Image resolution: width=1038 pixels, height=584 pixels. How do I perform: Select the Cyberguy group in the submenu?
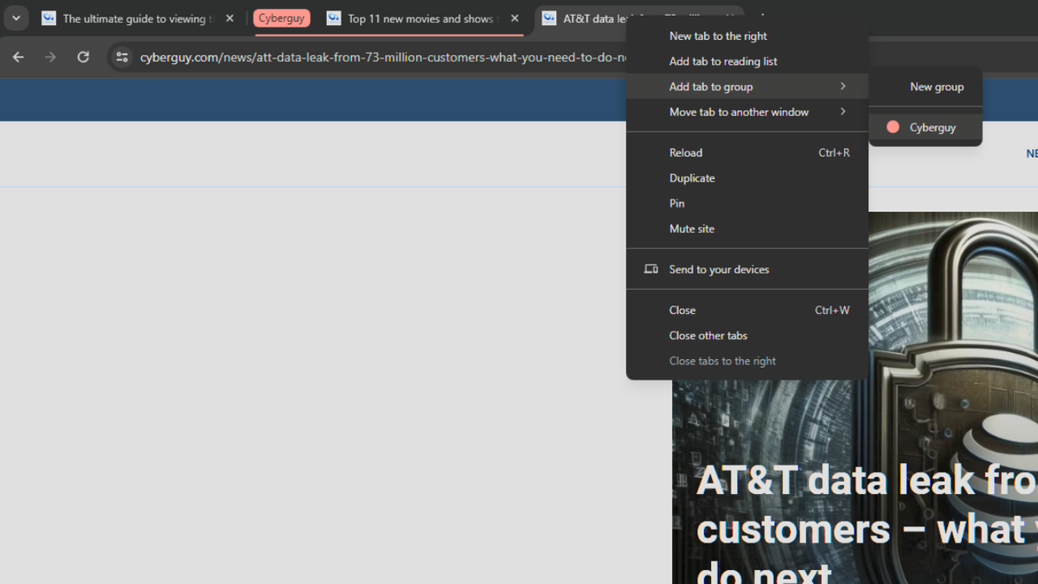tap(930, 127)
